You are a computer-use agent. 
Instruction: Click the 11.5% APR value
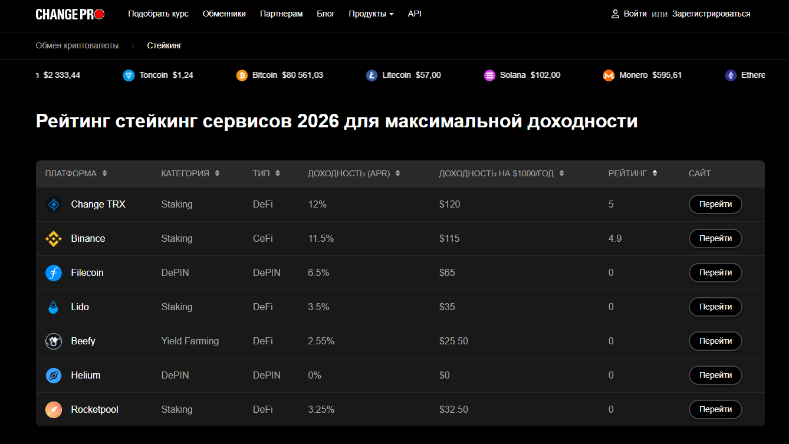(321, 239)
